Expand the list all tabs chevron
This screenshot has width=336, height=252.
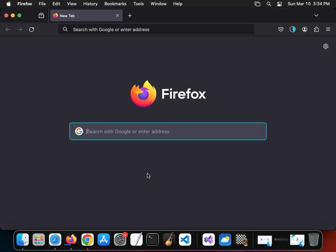(x=316, y=15)
